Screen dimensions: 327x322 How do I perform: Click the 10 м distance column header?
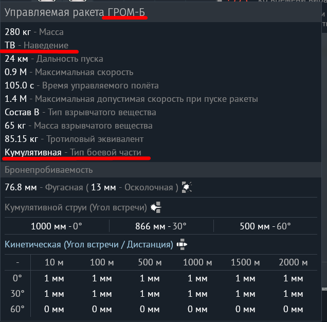[x=54, y=262]
